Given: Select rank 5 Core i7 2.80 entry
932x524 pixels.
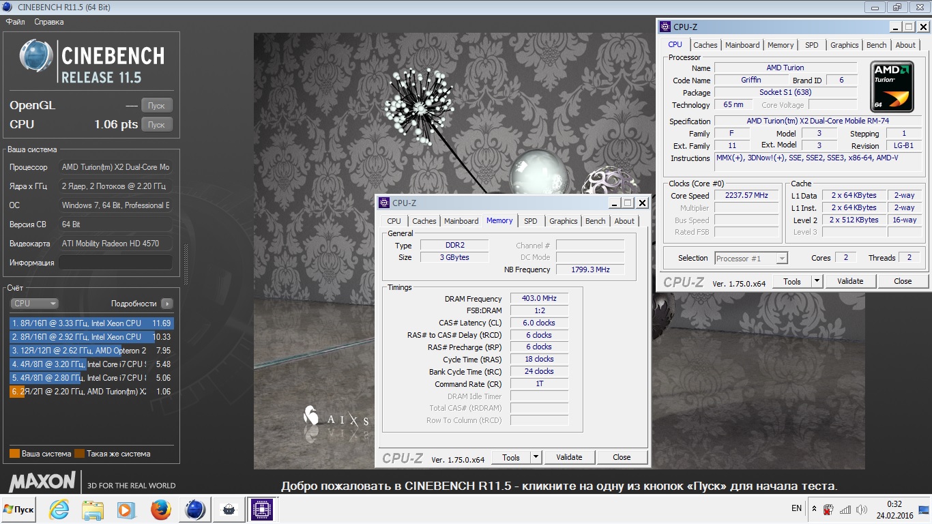Looking at the screenshot, I should coord(91,378).
